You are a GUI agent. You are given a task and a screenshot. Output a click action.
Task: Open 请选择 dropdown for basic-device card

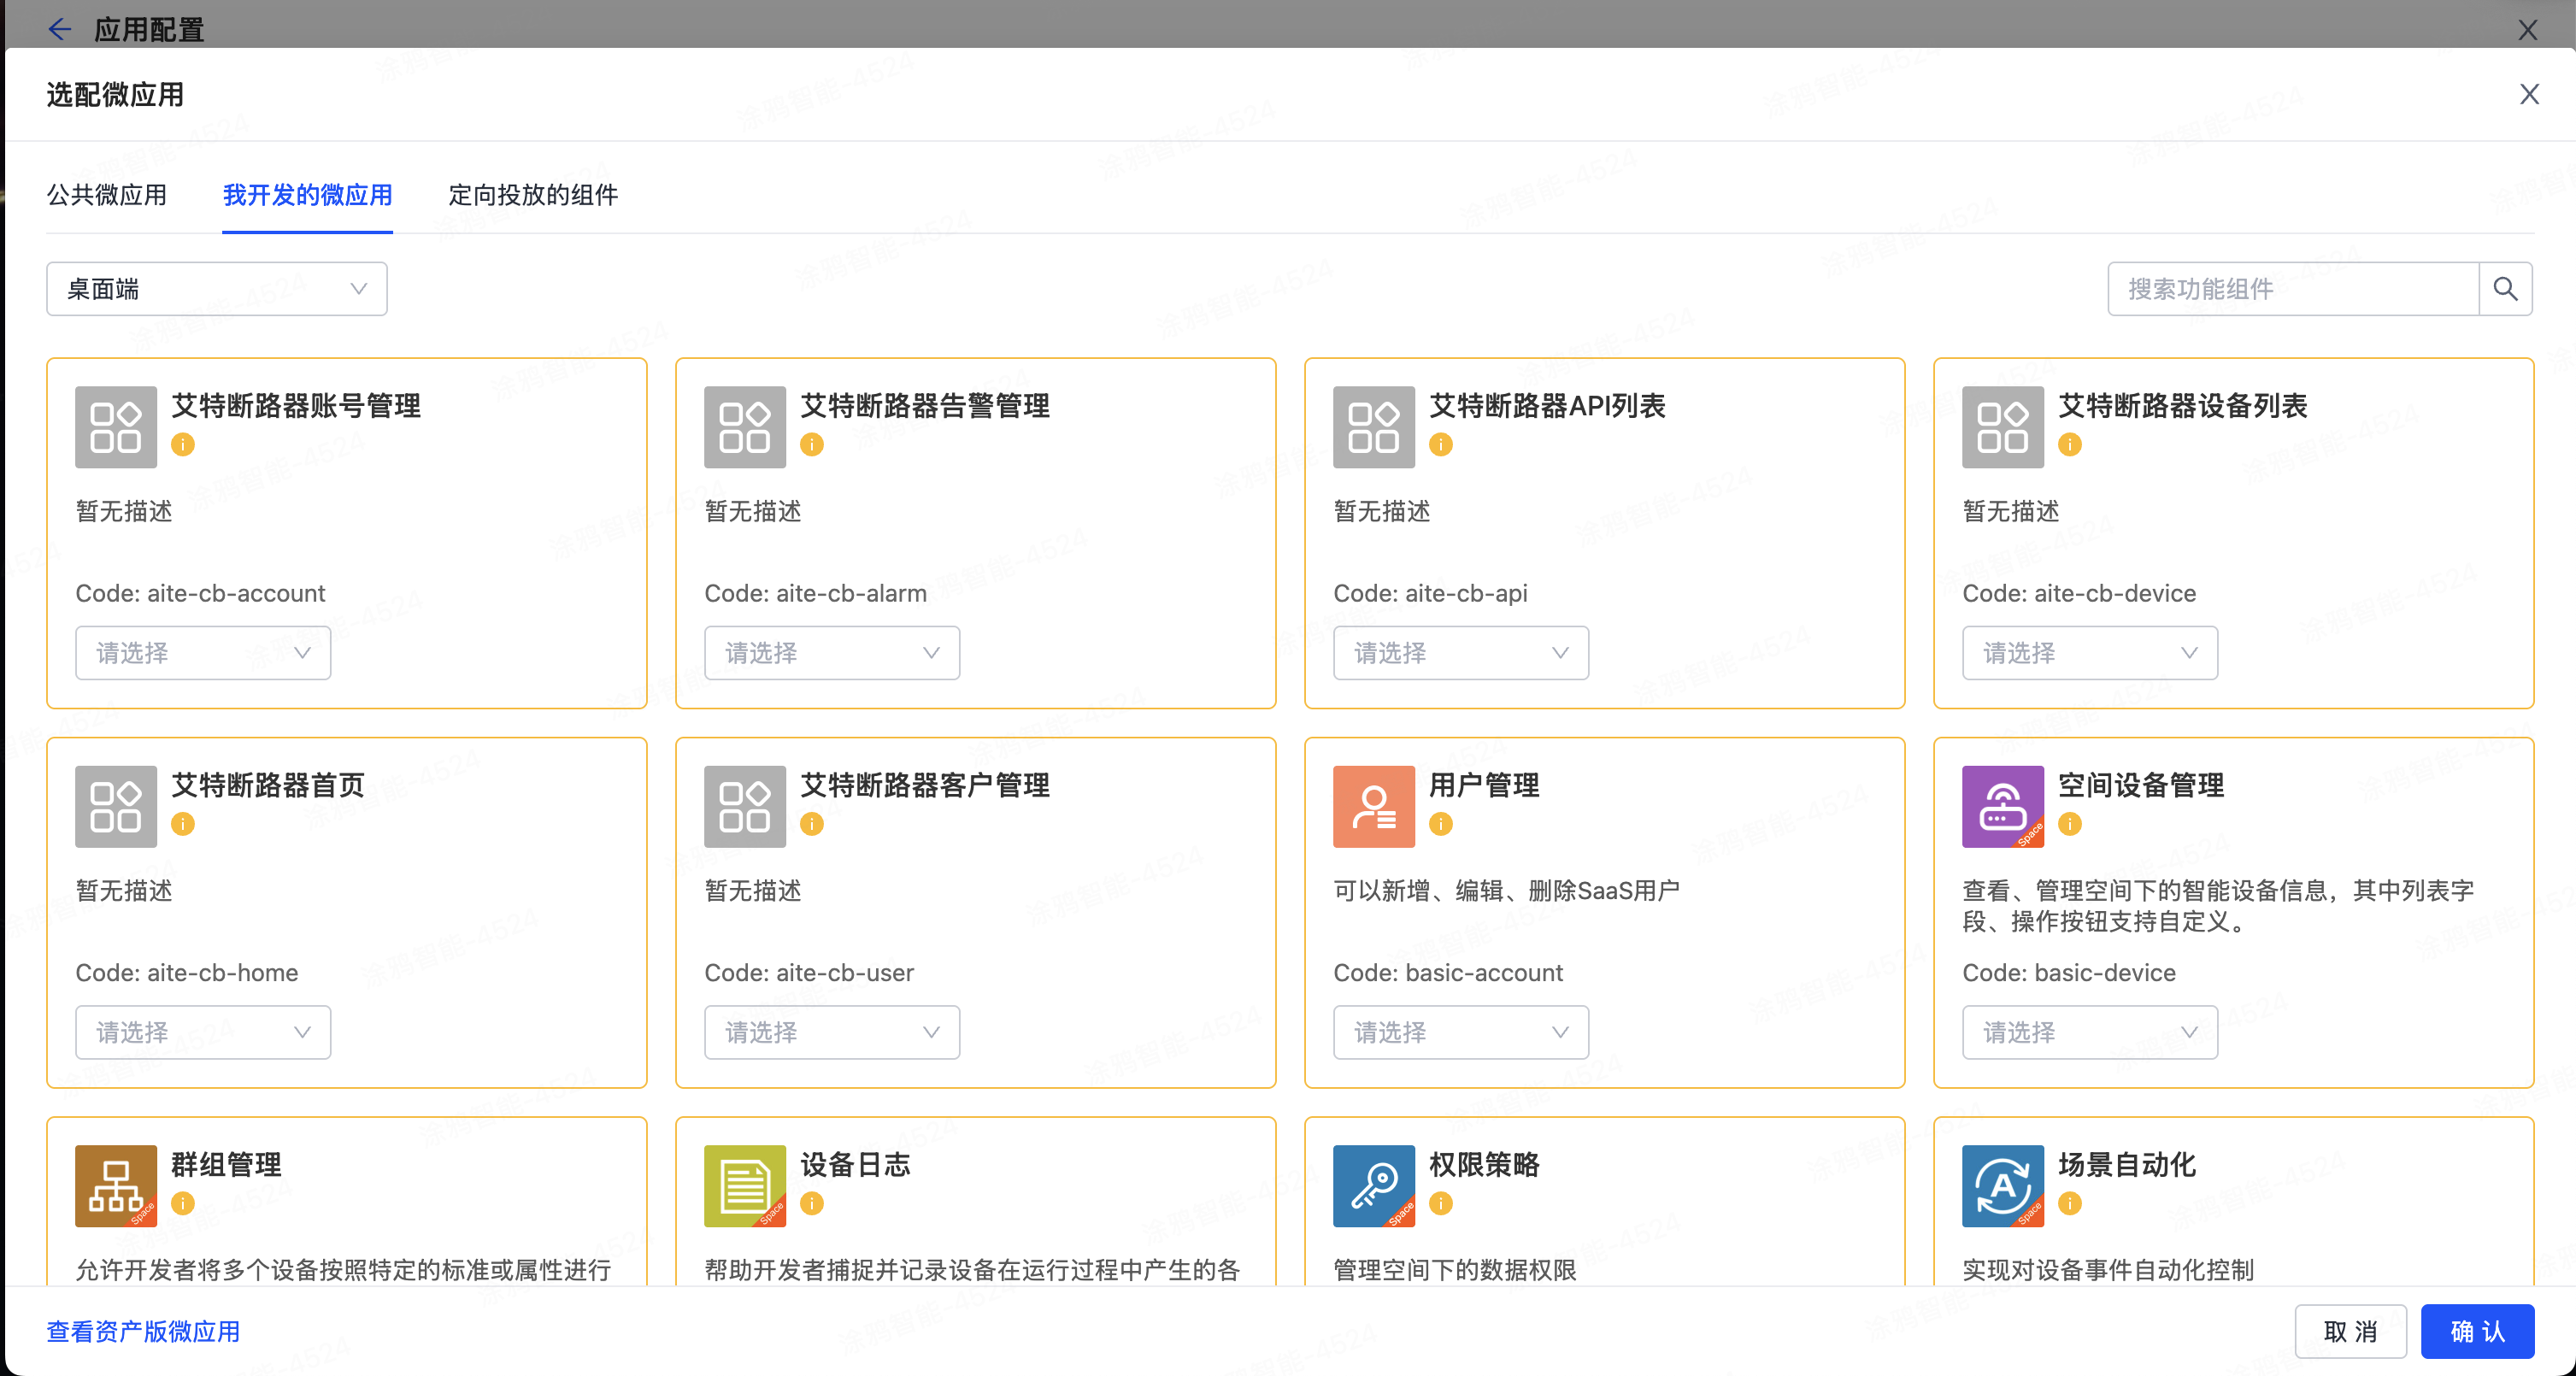click(x=2089, y=1032)
